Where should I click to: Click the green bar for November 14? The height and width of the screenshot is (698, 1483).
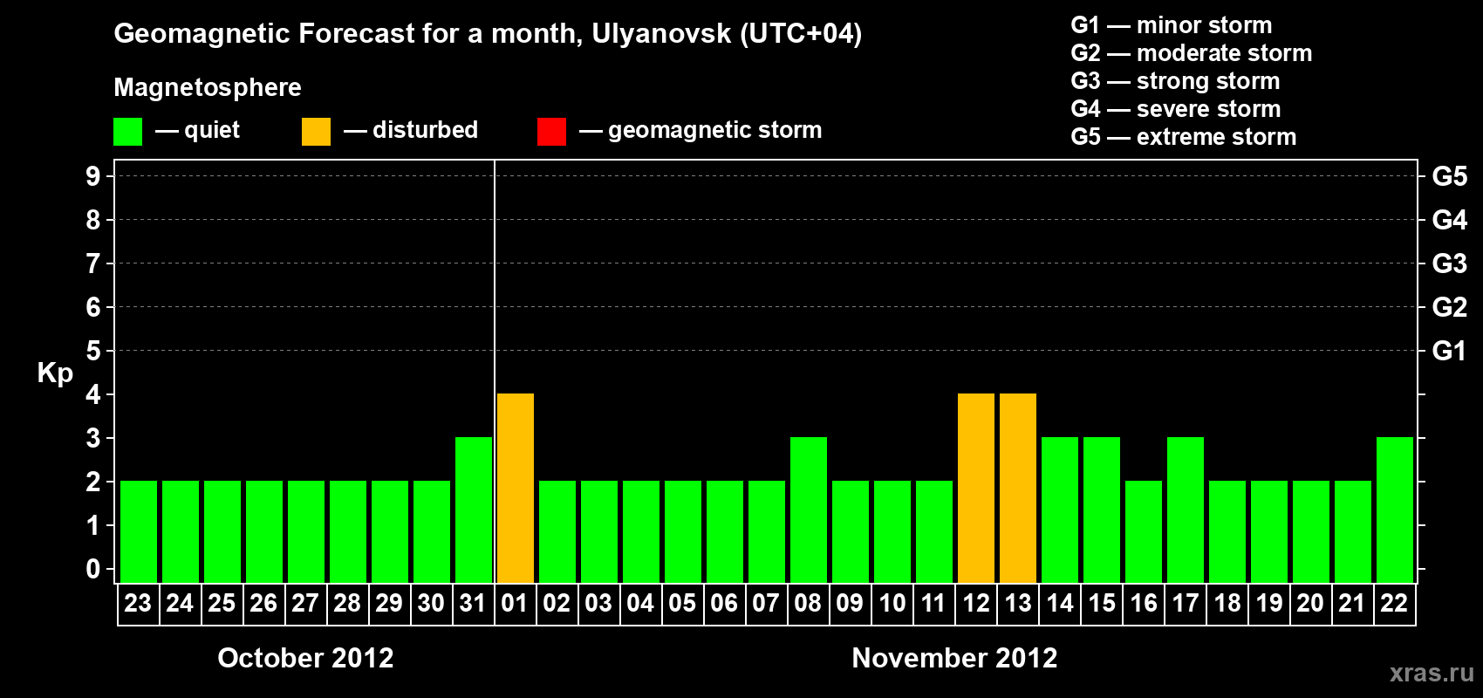pos(1060,510)
